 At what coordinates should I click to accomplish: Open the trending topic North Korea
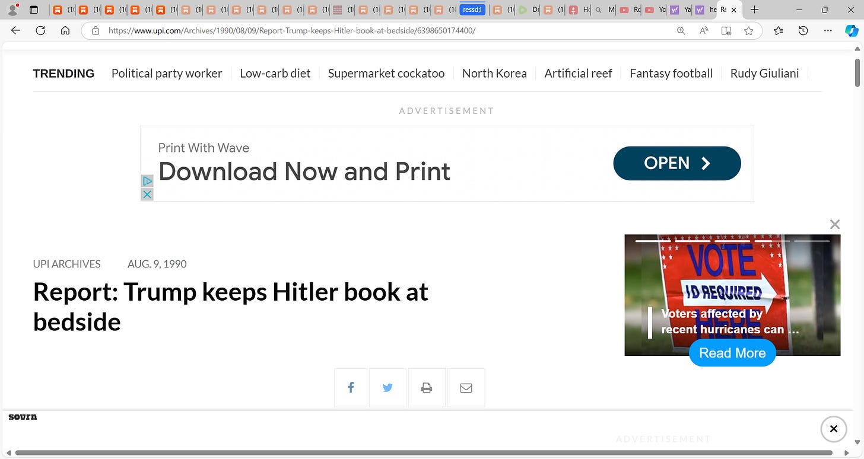tap(494, 74)
